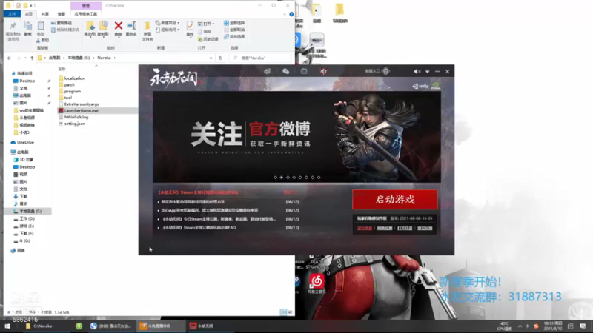Click the Move to folder icon
This screenshot has width=593, height=333.
click(90, 27)
